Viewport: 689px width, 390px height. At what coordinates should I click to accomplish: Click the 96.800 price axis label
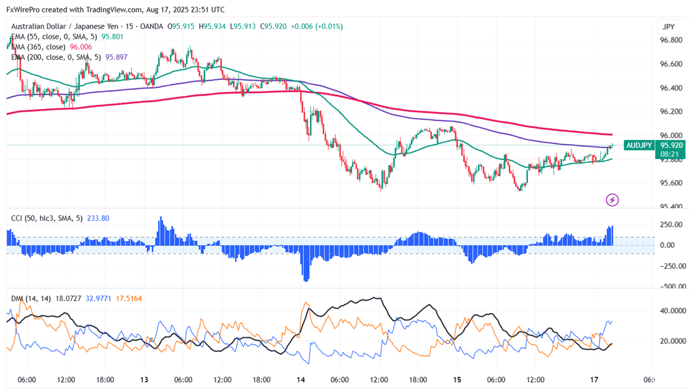coord(671,40)
